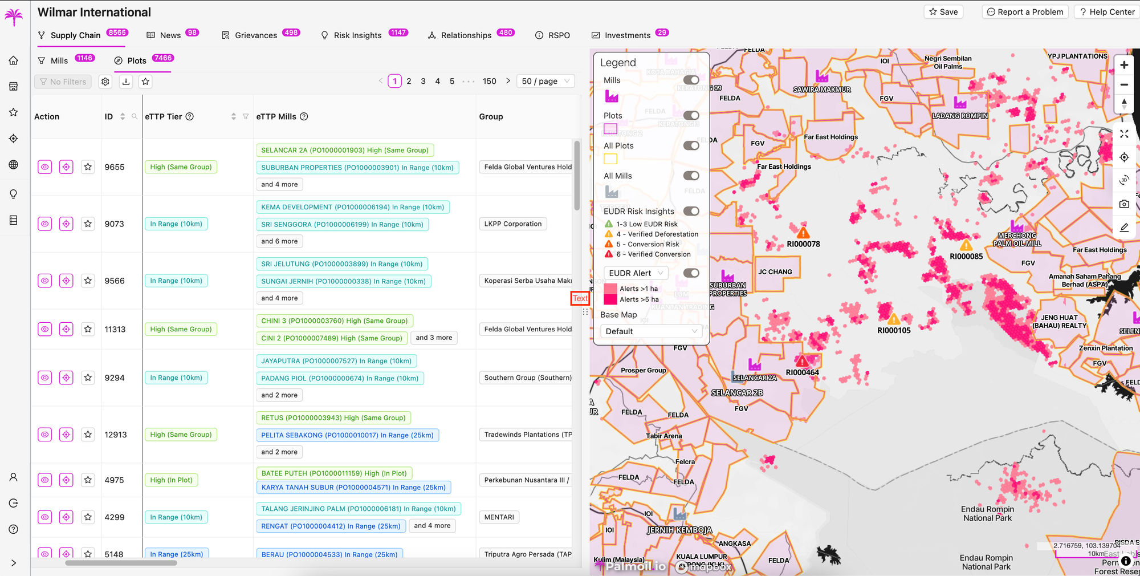The width and height of the screenshot is (1140, 576).
Task: Toggle the Mills layer switch
Action: pos(691,80)
